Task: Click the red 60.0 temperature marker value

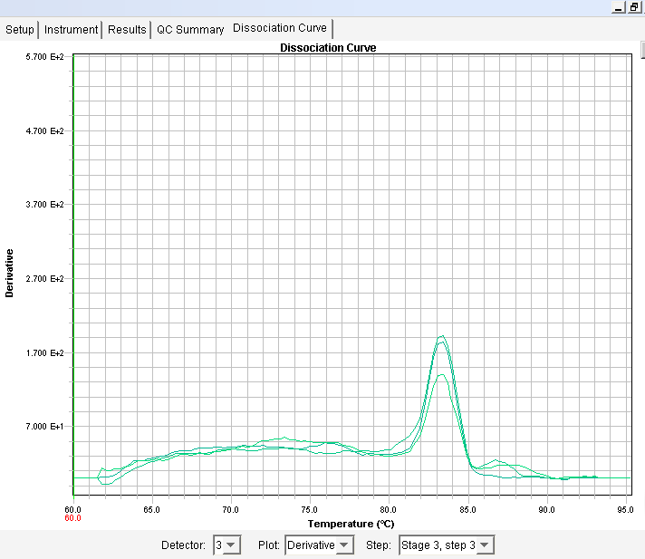Action: 72,518
